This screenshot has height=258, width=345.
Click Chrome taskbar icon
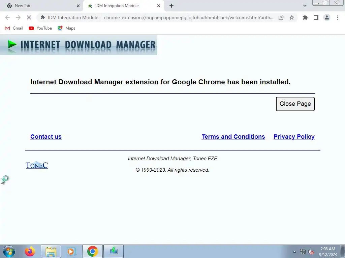[92, 251]
